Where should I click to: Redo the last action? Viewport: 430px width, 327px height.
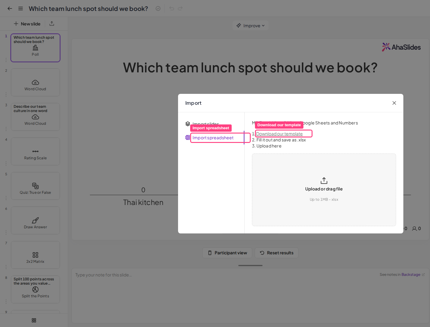[x=180, y=8]
